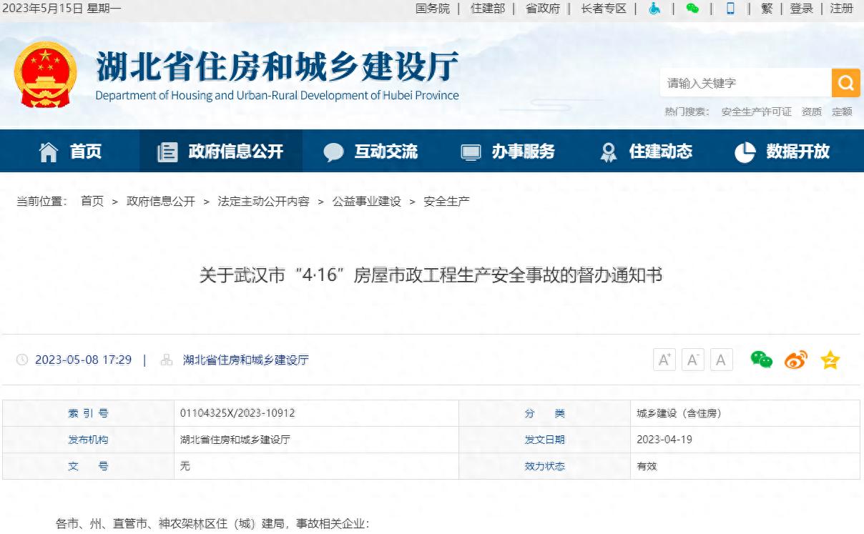Share article via the WeChat icon
Screen dimensions: 864x534
761,360
